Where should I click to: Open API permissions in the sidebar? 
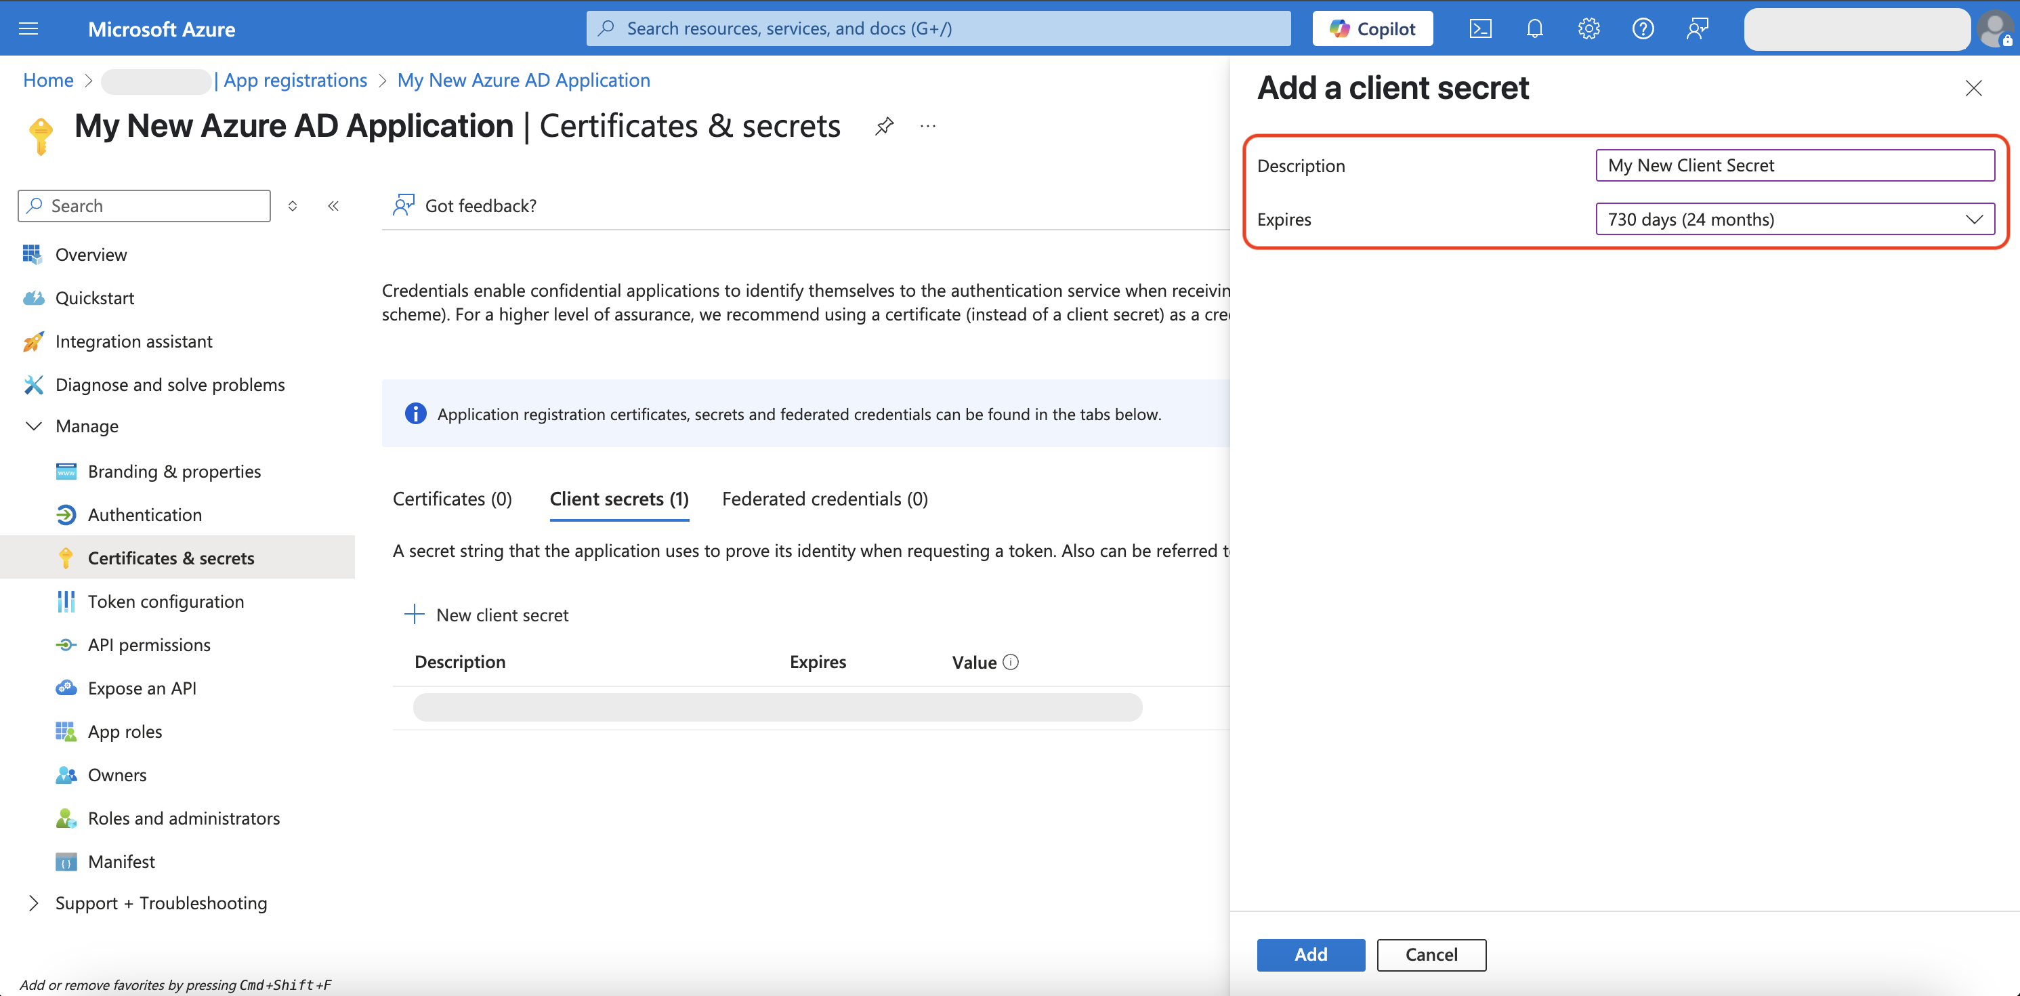[x=149, y=644]
